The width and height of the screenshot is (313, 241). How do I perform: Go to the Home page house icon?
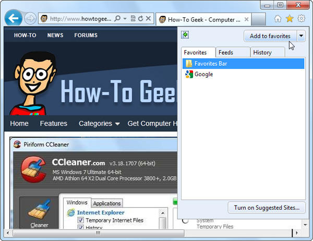tap(278, 19)
